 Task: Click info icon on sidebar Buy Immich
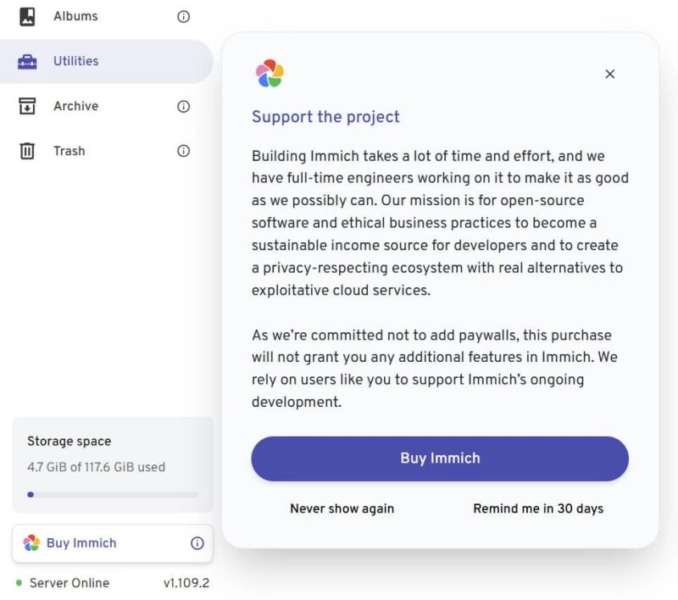pyautogui.click(x=197, y=543)
